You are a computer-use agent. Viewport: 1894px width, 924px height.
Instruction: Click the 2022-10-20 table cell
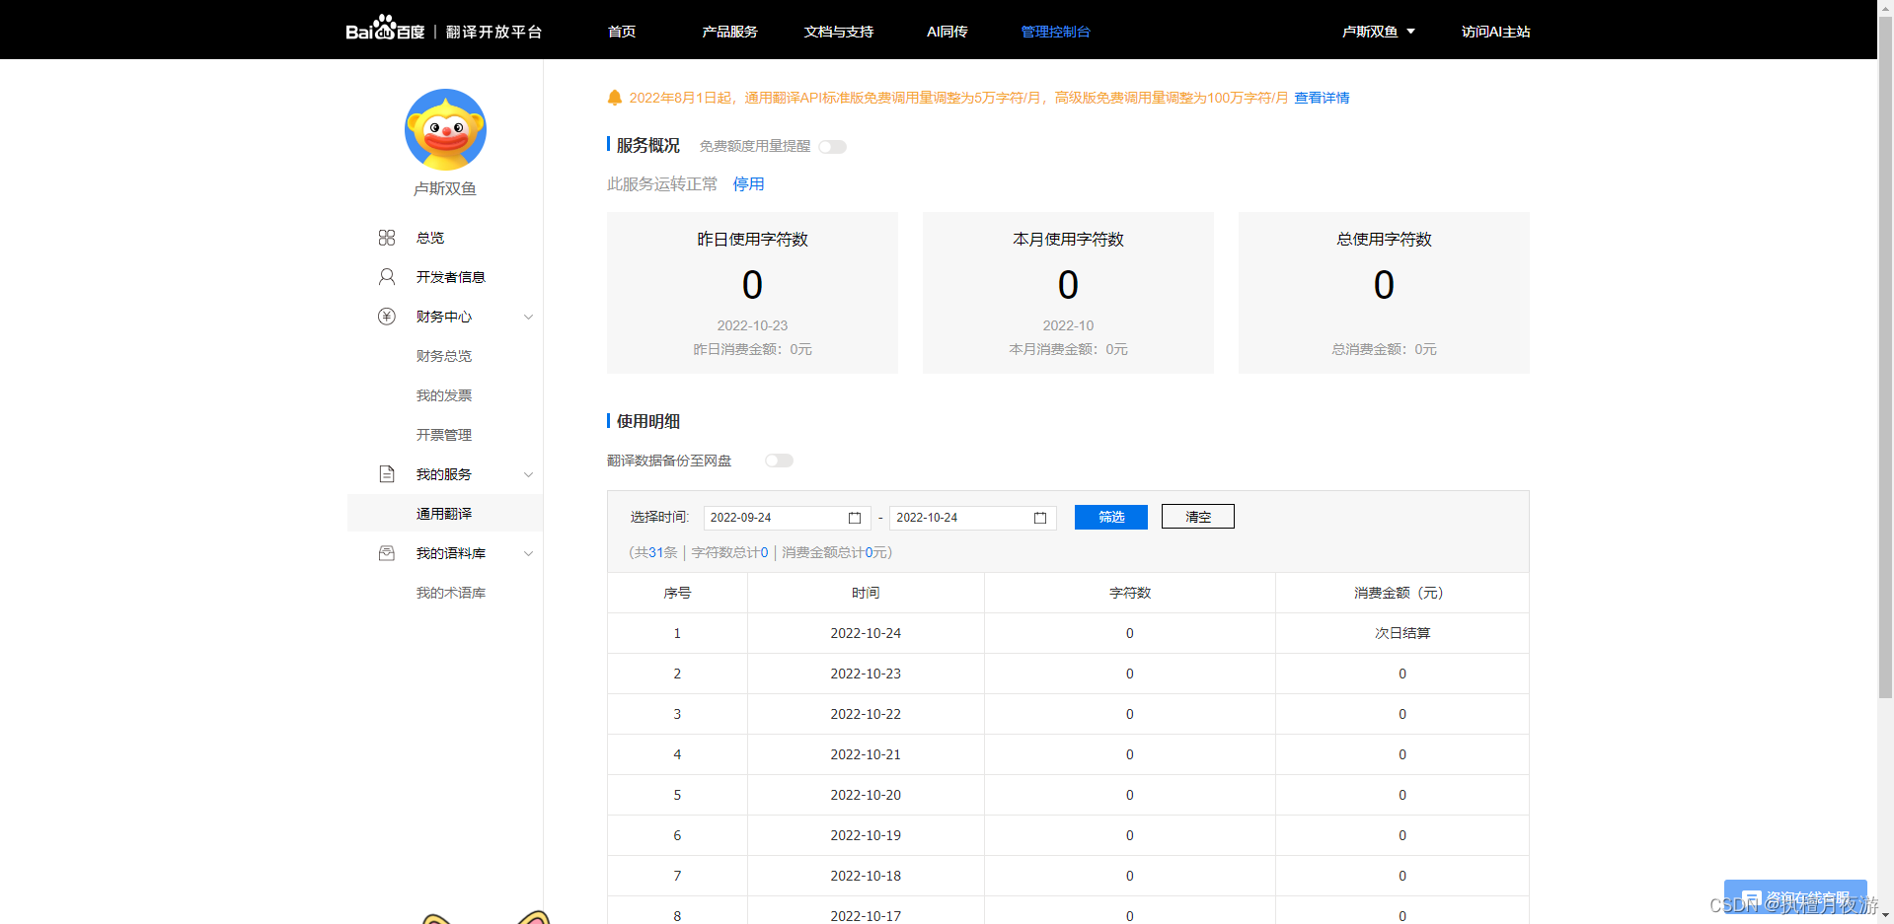[866, 795]
